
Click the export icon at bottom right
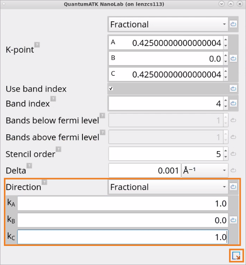pyautogui.click(x=236, y=255)
